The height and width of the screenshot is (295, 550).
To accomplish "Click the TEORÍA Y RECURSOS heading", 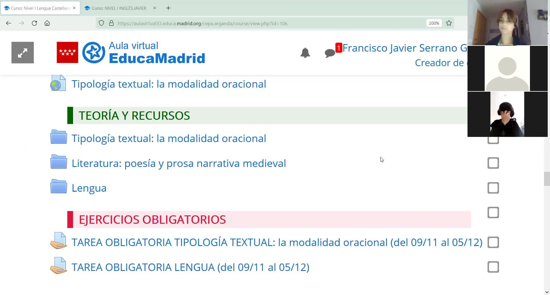I will coord(134,115).
